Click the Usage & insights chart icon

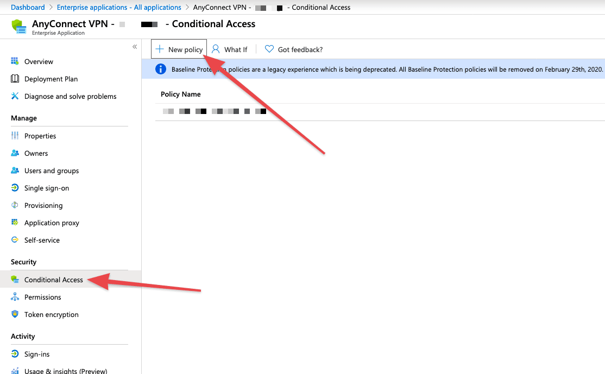(x=15, y=371)
